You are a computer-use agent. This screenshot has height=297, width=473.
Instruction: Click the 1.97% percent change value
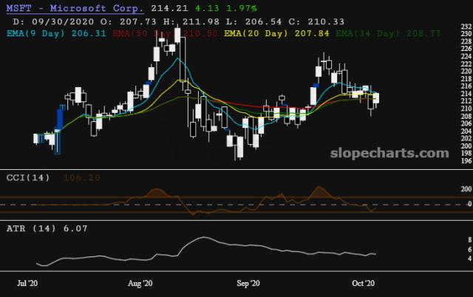pyautogui.click(x=242, y=8)
